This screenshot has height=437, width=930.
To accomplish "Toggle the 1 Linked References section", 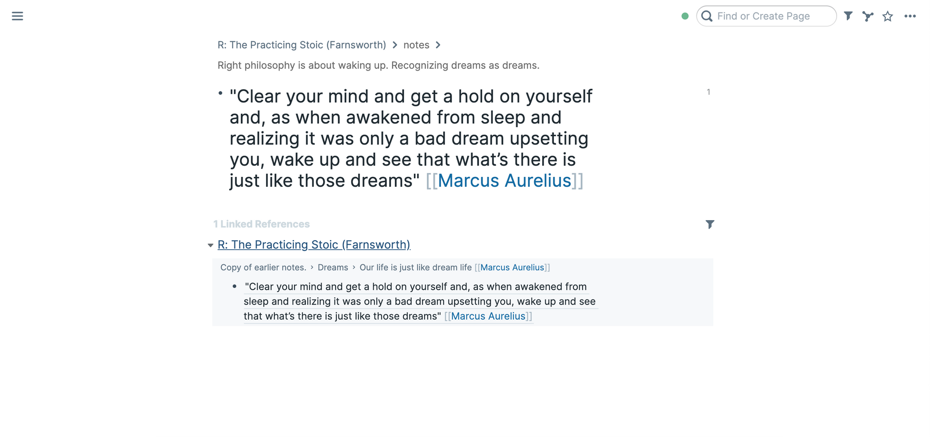I will (261, 224).
